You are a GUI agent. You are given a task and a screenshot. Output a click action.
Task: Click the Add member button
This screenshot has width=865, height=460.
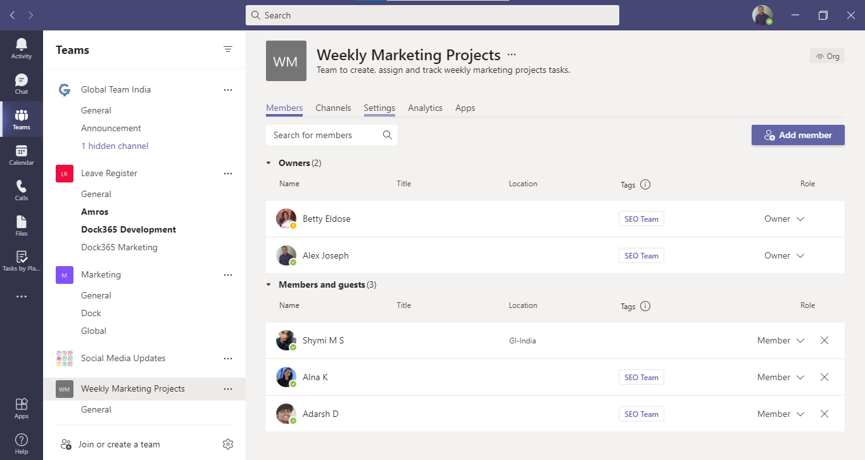(797, 134)
